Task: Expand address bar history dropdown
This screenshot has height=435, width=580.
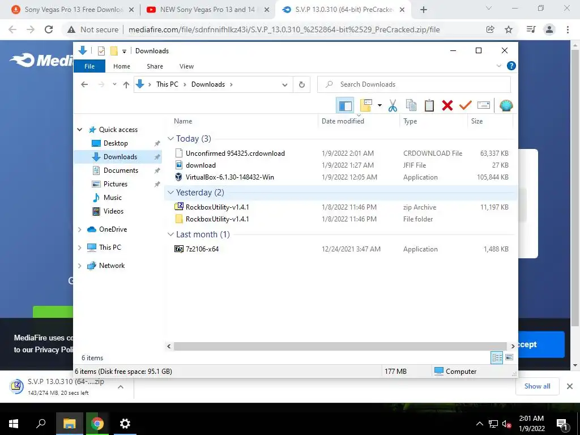Action: [x=285, y=85]
